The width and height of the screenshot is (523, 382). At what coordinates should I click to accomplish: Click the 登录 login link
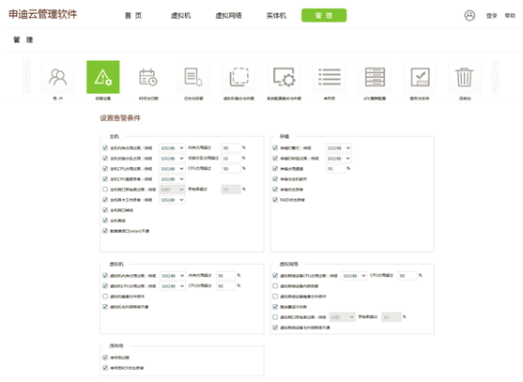[x=492, y=16]
